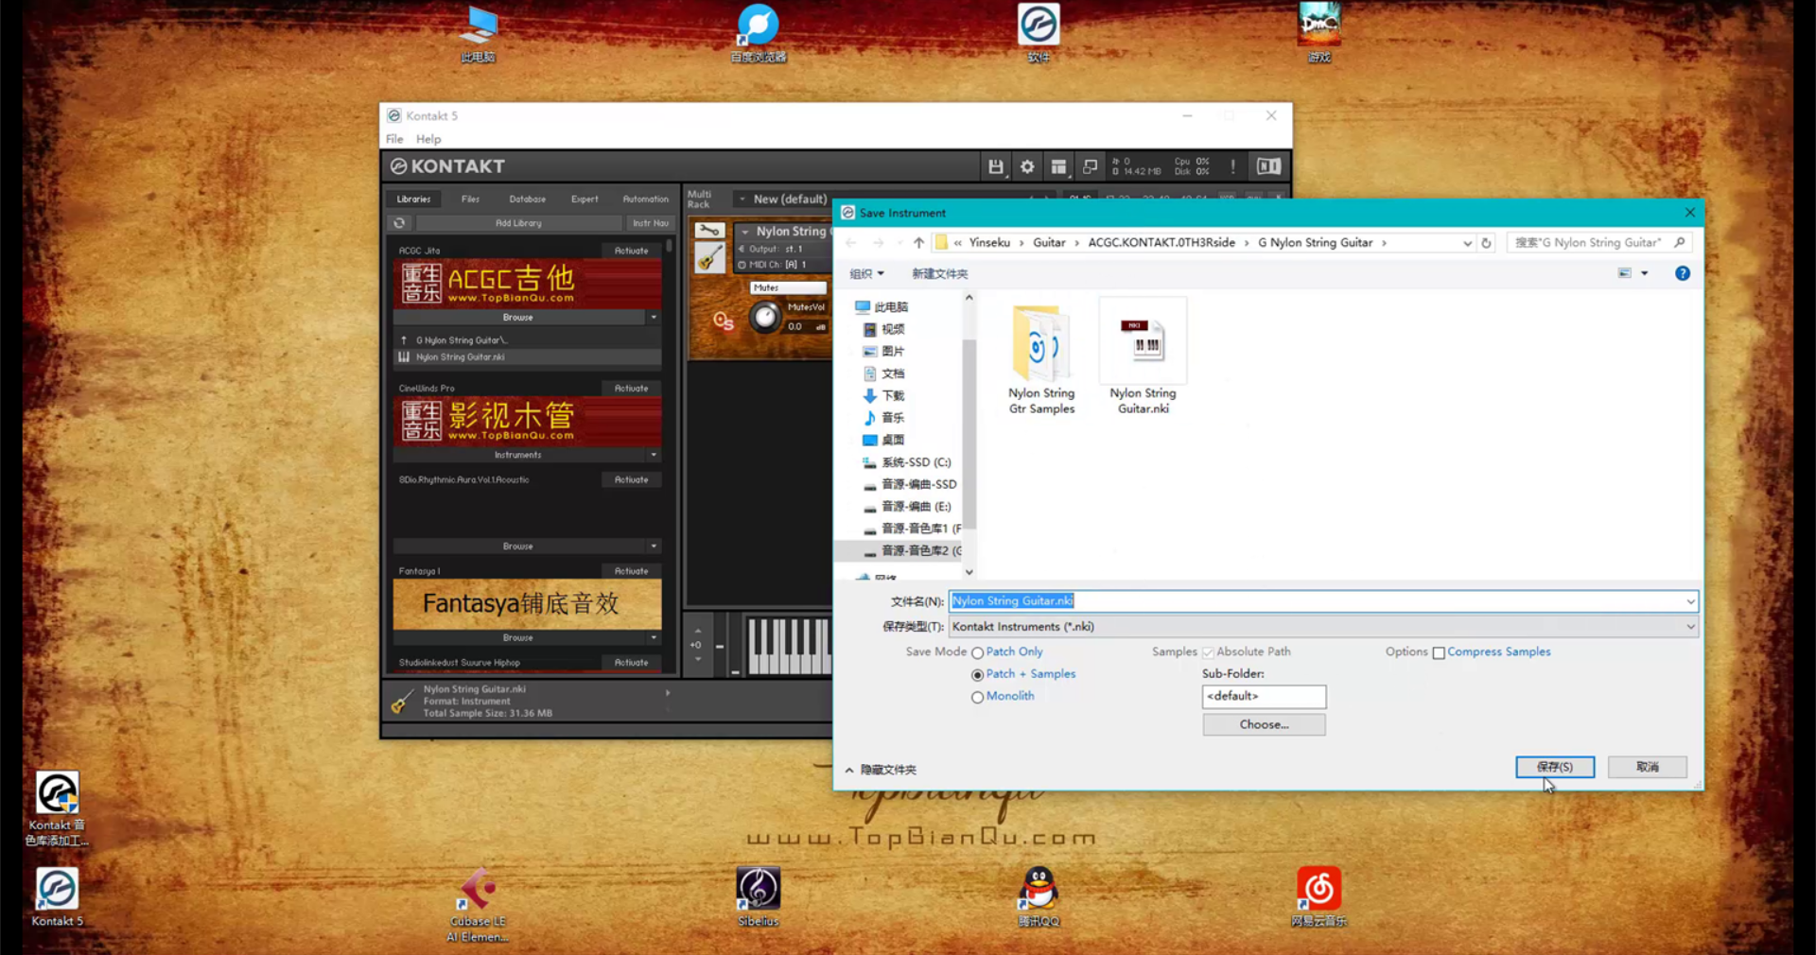Open Cubase LE AI Elements desktop shortcut
This screenshot has height=955, width=1816.
pos(478,905)
